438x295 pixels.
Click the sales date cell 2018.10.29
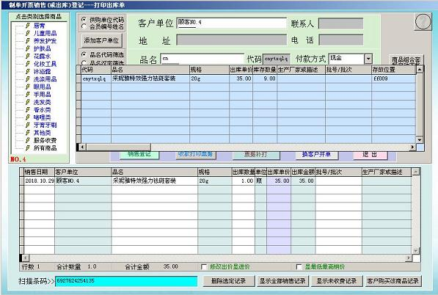click(40, 181)
